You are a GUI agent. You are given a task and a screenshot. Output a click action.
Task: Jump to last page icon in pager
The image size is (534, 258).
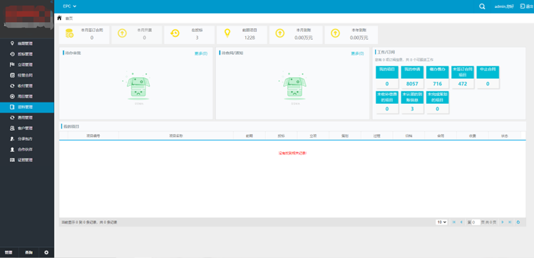[x=510, y=222]
